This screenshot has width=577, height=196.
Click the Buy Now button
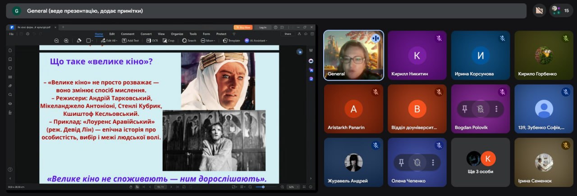click(x=243, y=27)
